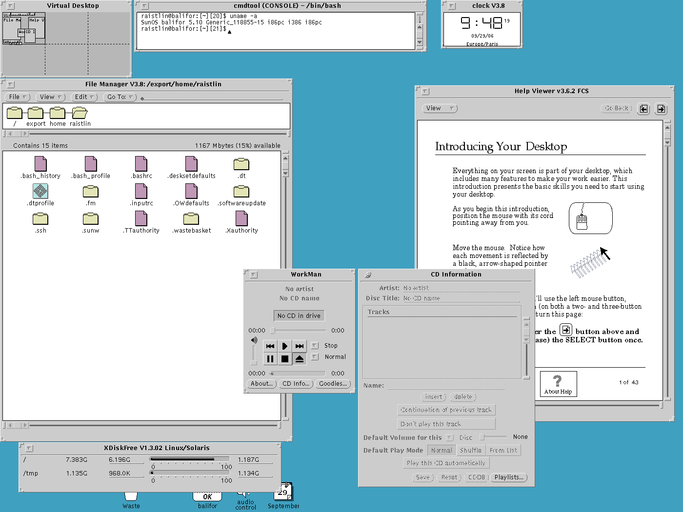Expand the Normal play mode dropdown in WorkMan
The width and height of the screenshot is (683, 512).
[315, 357]
